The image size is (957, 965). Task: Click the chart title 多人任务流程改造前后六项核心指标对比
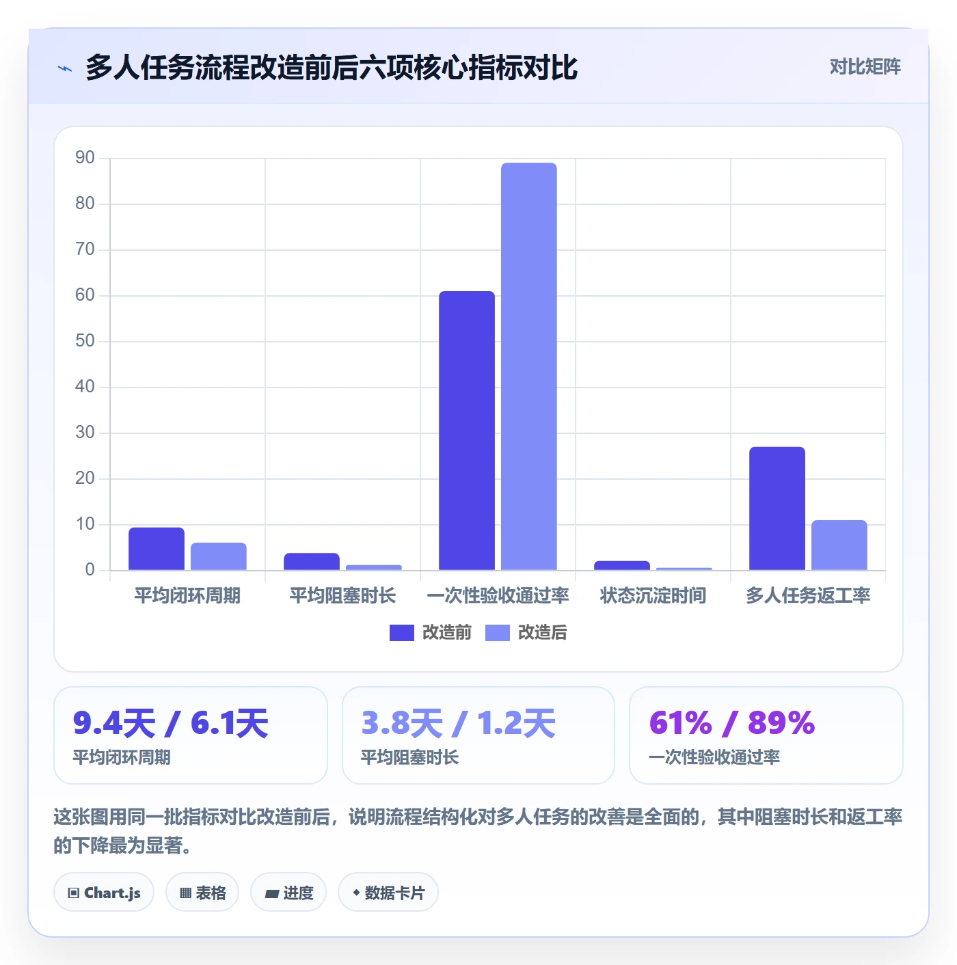tap(332, 68)
